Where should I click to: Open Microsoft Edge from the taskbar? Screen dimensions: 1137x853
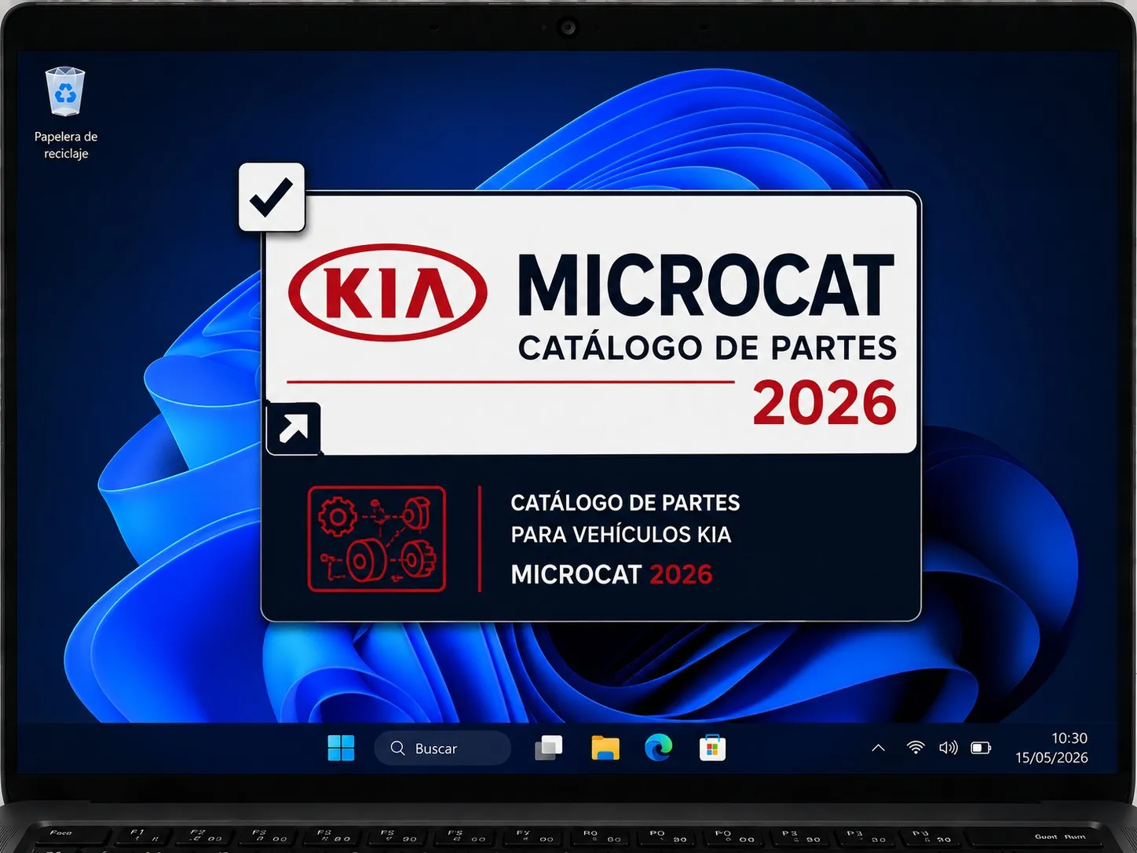point(658,748)
